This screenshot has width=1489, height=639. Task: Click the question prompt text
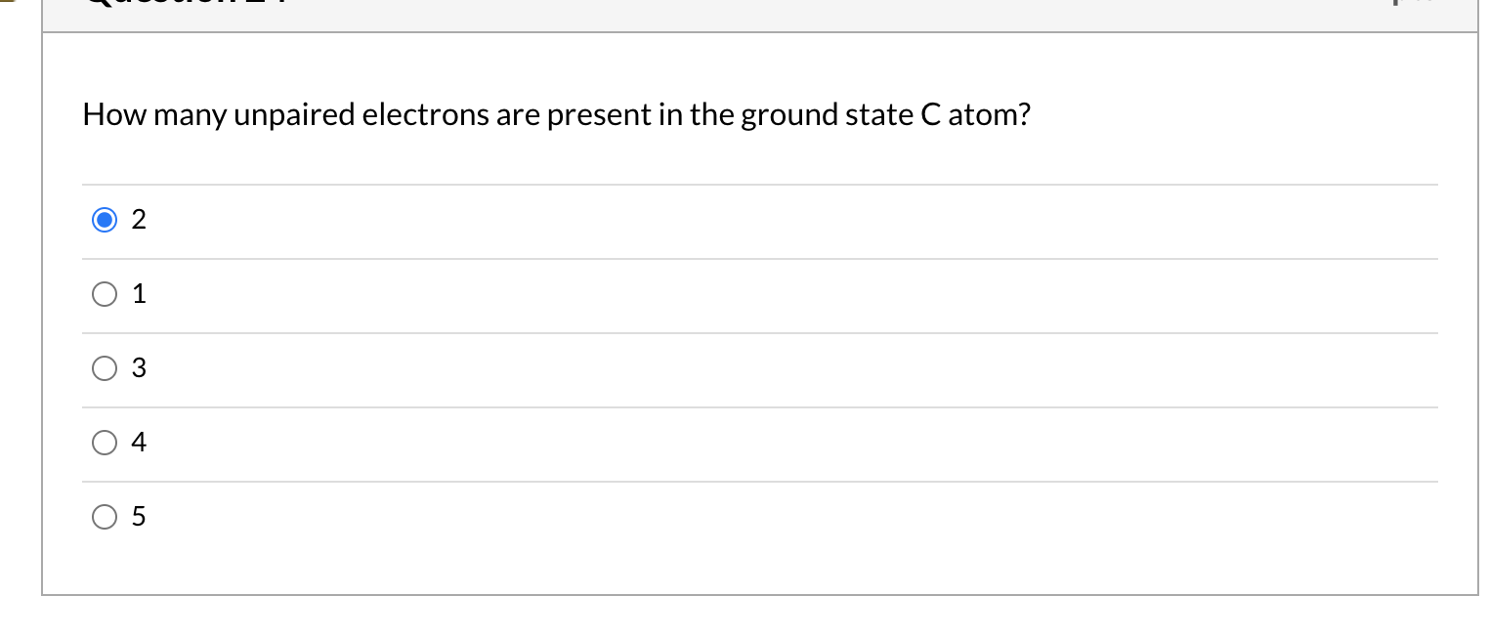click(x=556, y=114)
